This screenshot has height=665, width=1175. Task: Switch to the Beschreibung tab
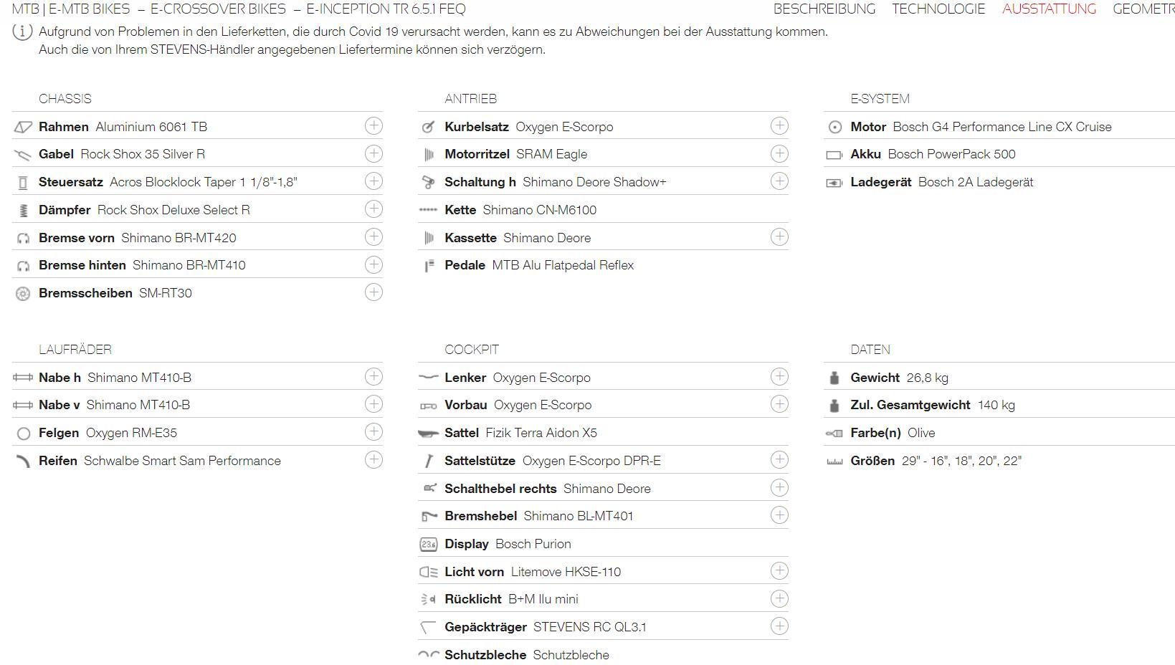(x=824, y=9)
